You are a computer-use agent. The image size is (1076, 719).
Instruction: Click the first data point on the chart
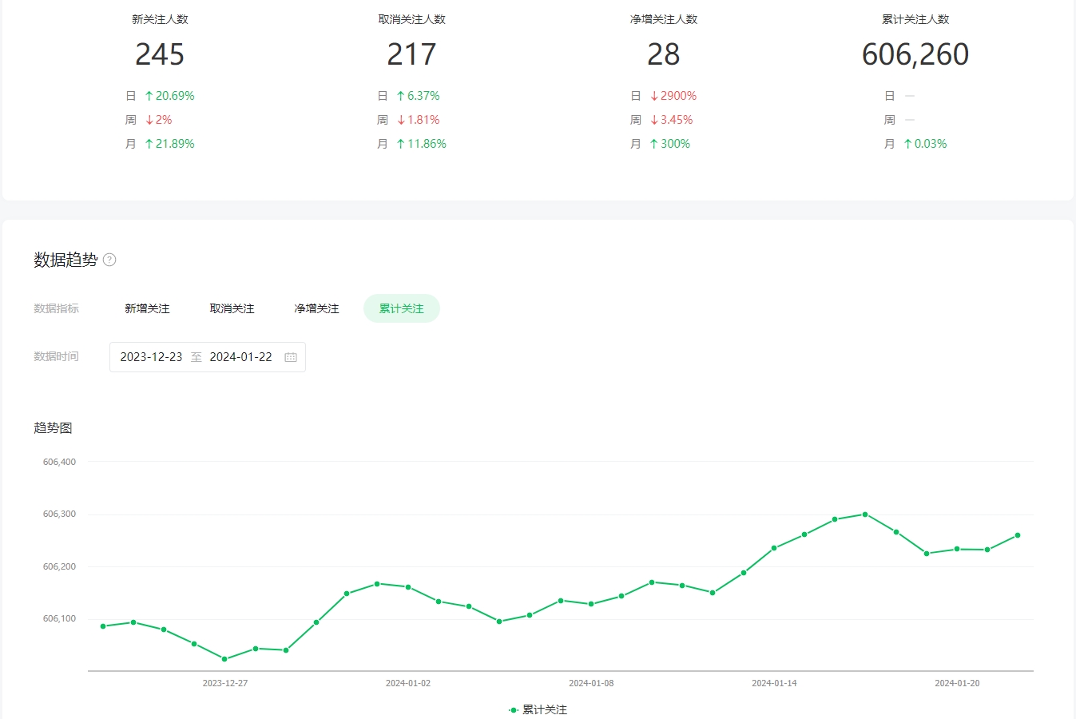coord(103,626)
